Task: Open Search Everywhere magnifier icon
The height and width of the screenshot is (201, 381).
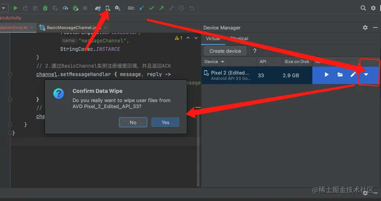Action: pos(363,8)
